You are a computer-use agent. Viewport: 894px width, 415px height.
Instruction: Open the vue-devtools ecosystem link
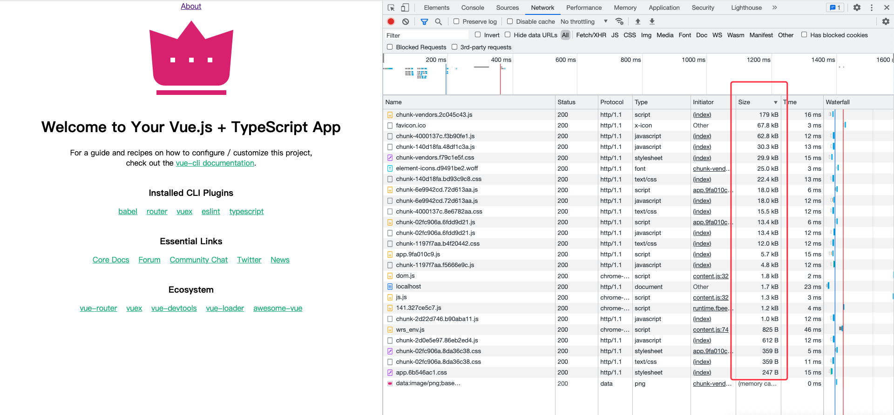[174, 308]
